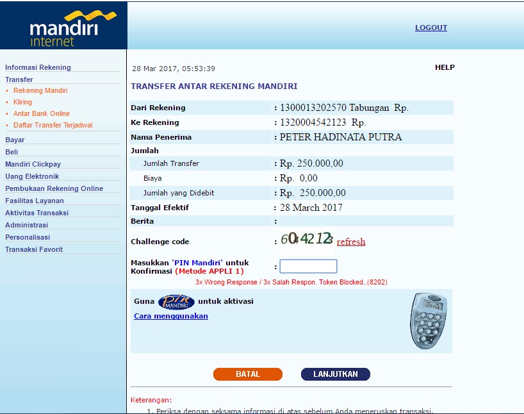Cancel with the BATAL button
The image size is (524, 414).
point(248,374)
